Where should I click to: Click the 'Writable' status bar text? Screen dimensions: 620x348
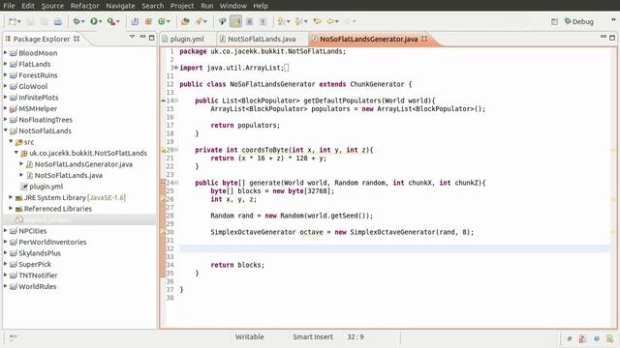click(x=250, y=337)
